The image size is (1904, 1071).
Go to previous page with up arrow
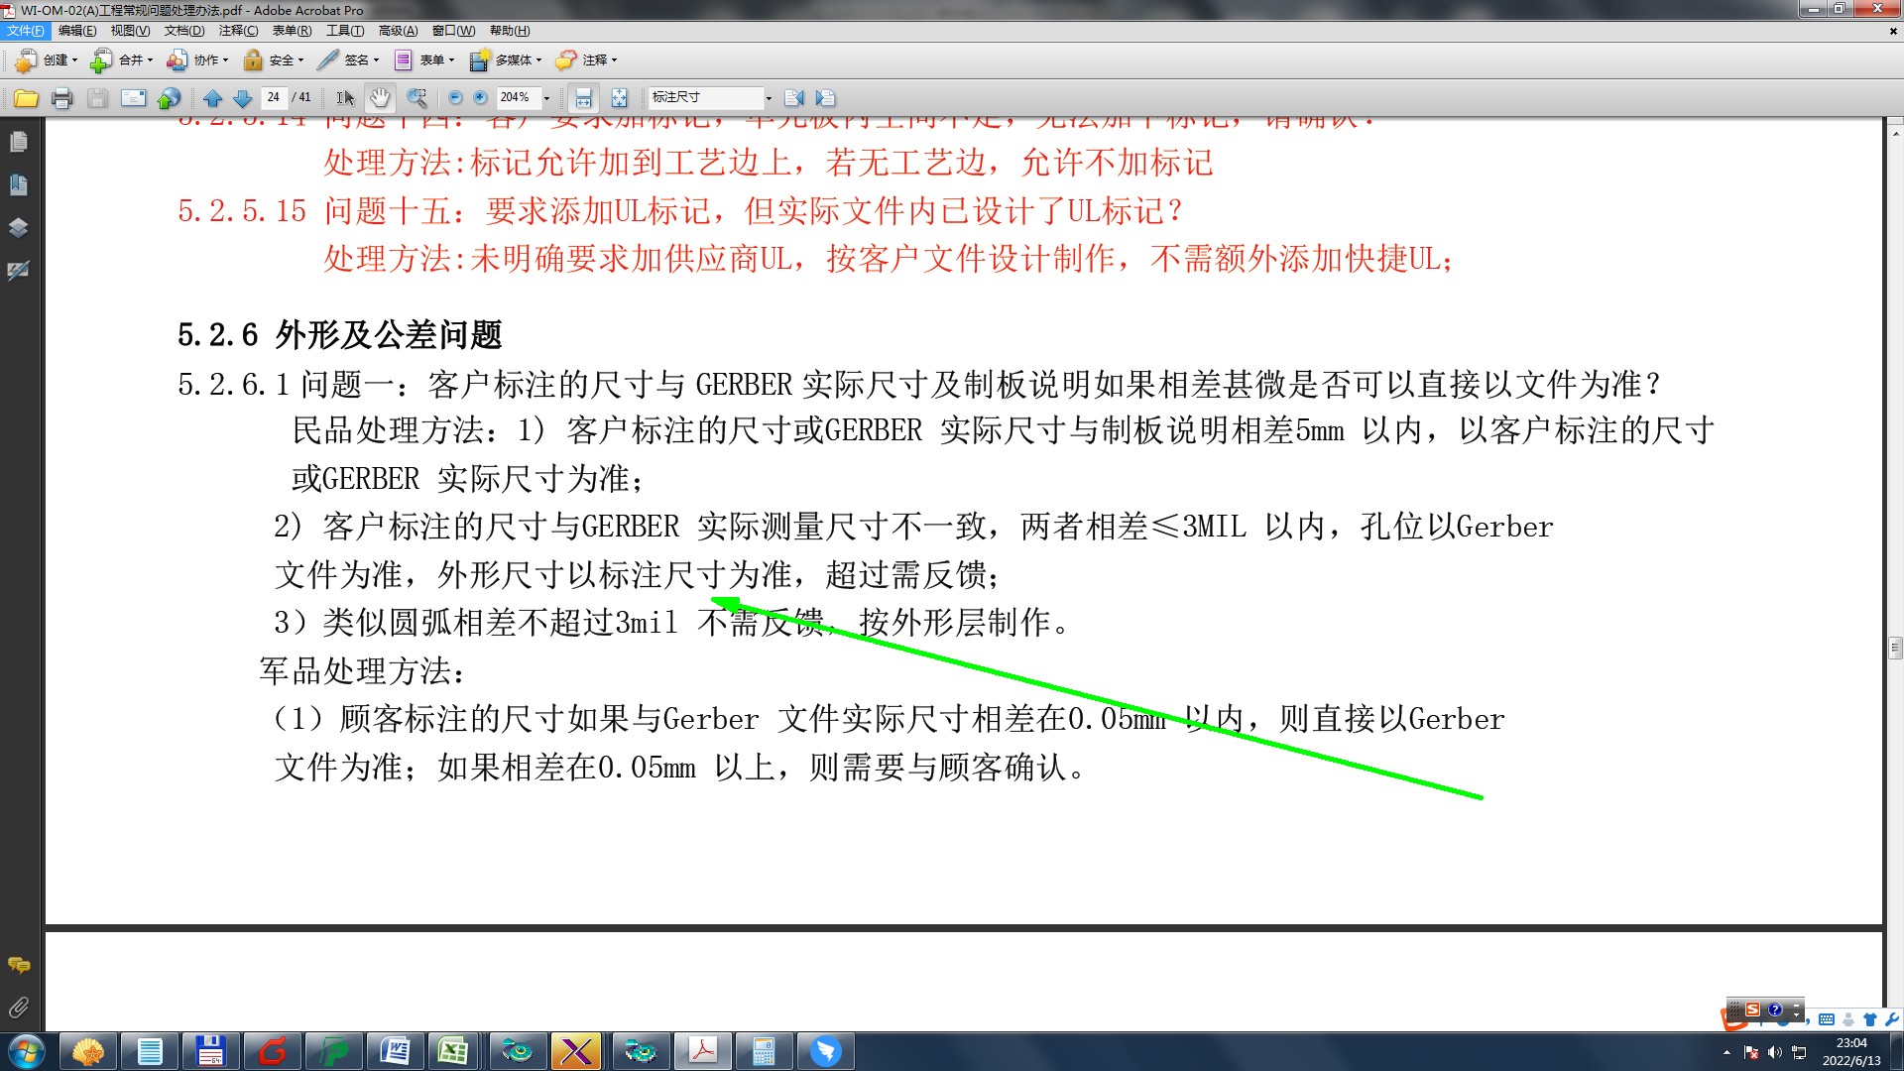coord(212,98)
